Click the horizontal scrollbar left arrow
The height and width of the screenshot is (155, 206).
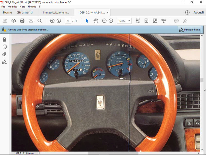click(x=39, y=153)
